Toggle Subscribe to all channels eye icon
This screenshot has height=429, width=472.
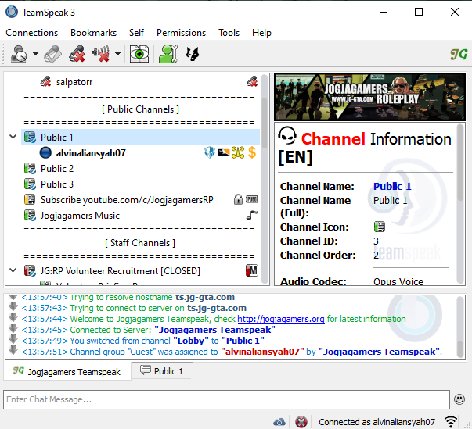point(139,54)
